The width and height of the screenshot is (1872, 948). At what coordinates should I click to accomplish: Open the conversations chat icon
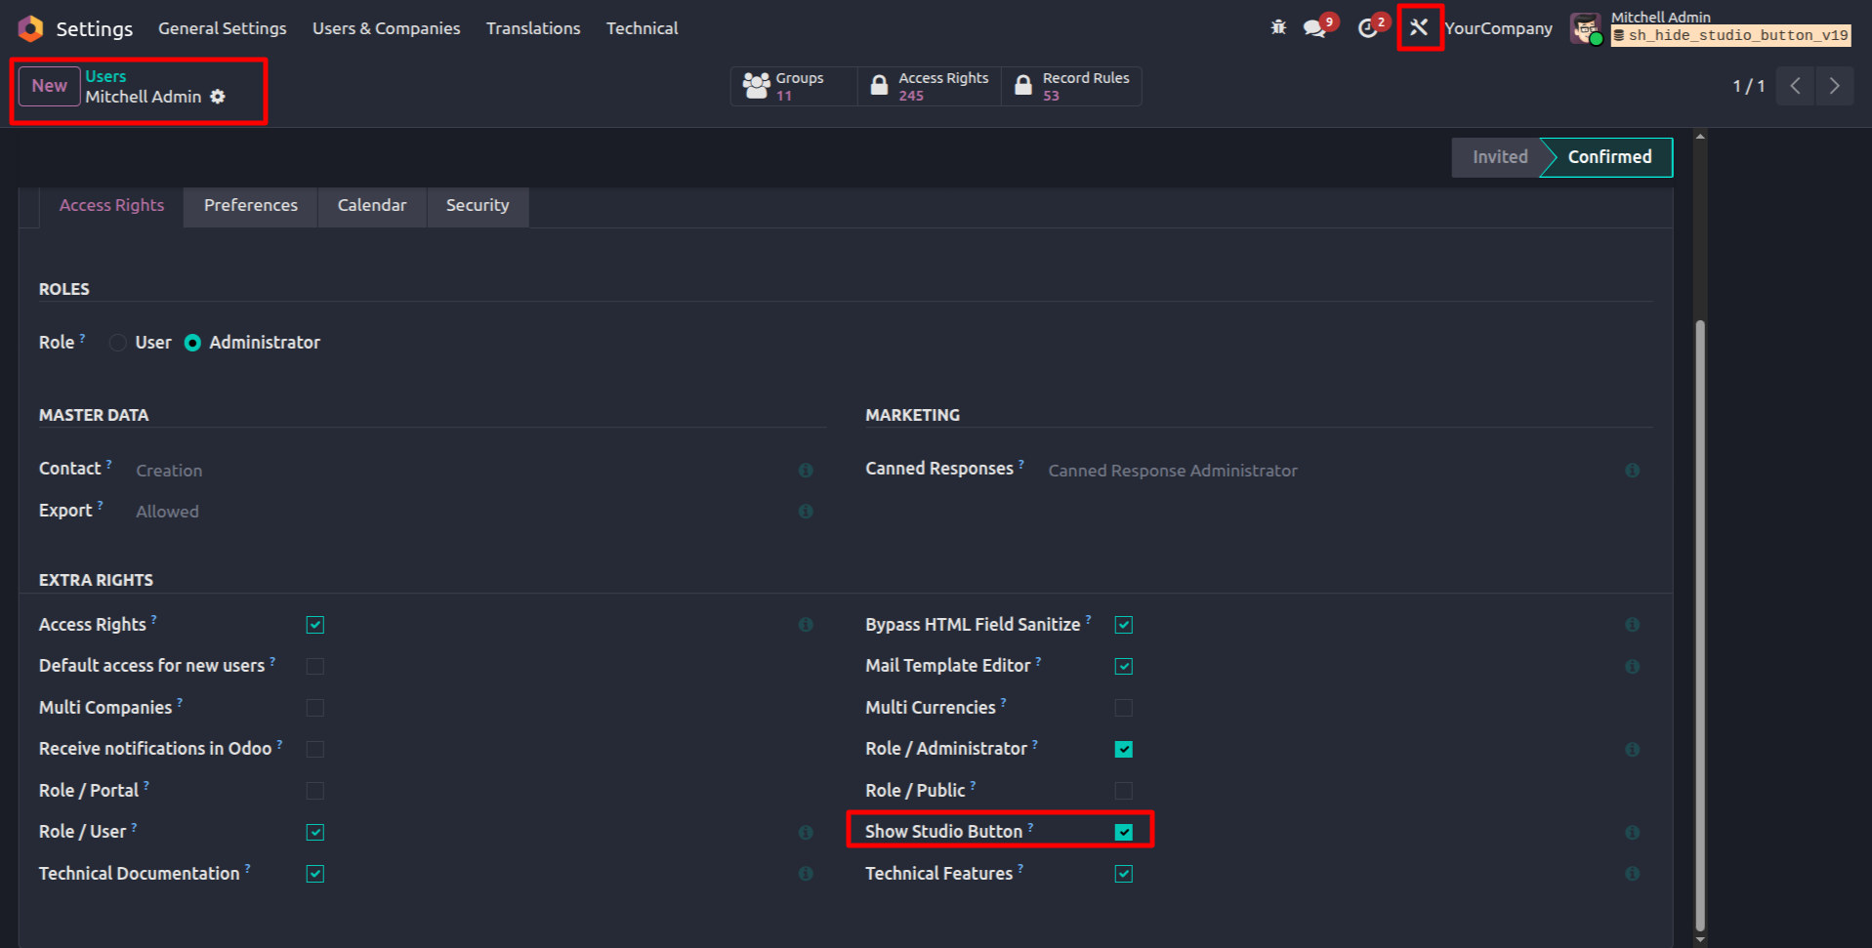[x=1315, y=28]
